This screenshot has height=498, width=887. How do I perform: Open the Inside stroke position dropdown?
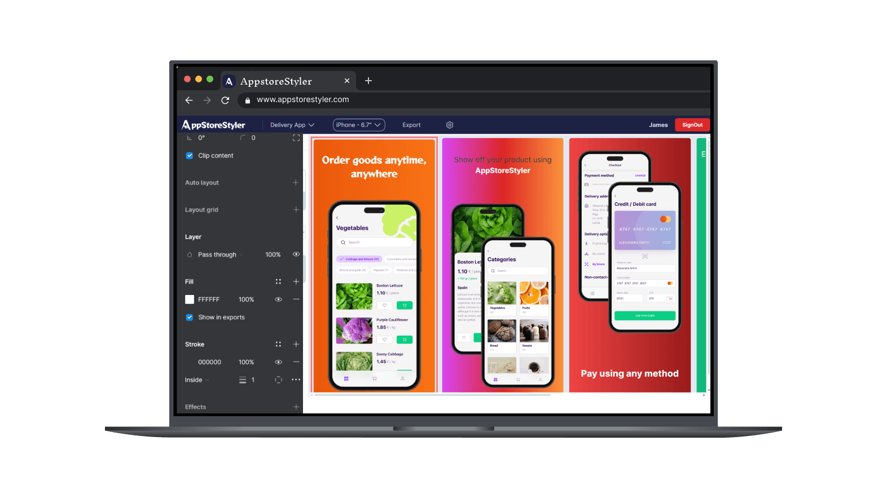pos(196,380)
